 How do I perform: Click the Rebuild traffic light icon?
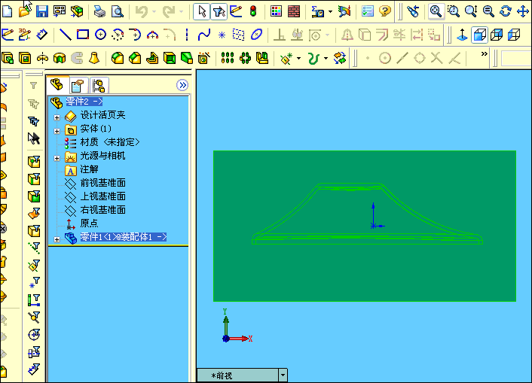[253, 11]
